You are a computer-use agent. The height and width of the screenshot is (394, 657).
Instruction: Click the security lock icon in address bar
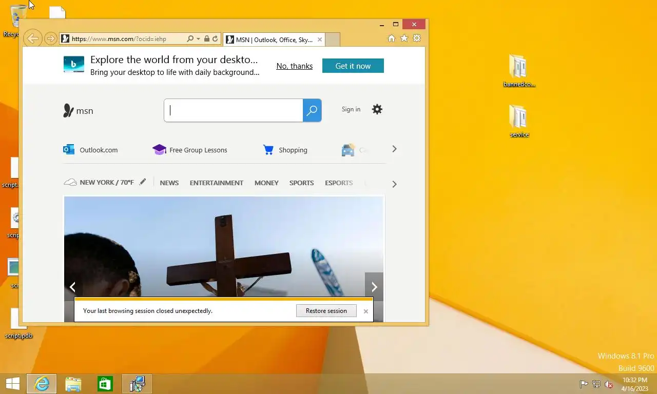pyautogui.click(x=206, y=39)
